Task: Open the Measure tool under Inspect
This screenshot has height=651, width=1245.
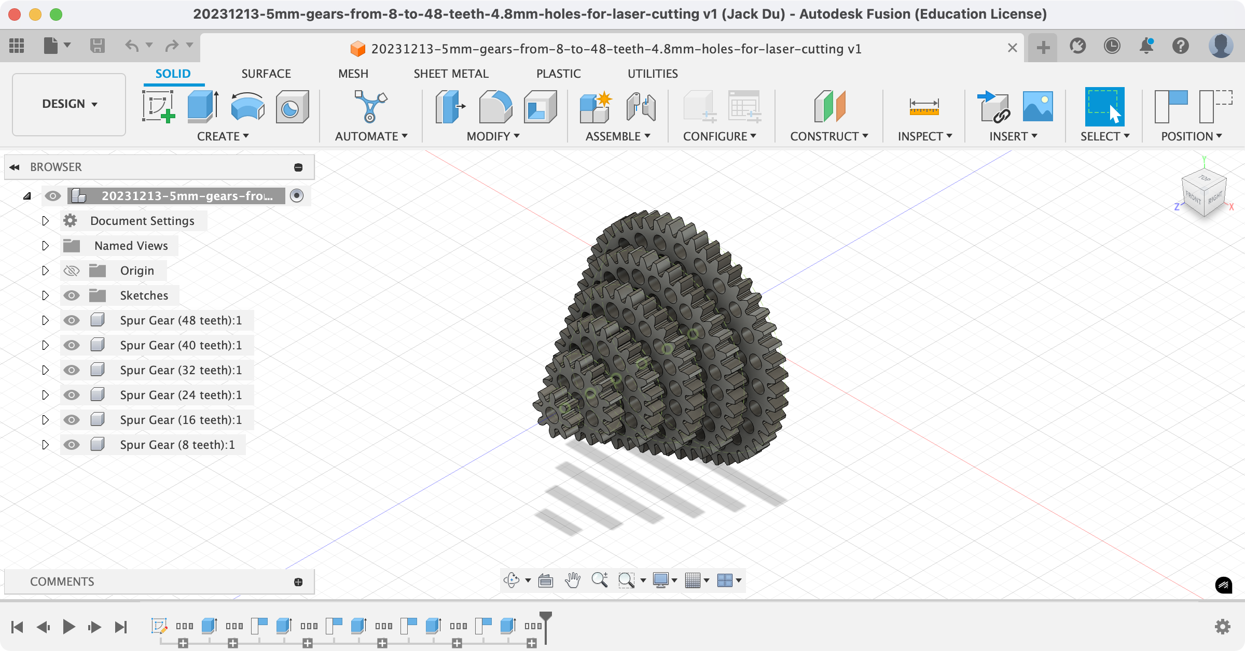Action: [x=924, y=106]
